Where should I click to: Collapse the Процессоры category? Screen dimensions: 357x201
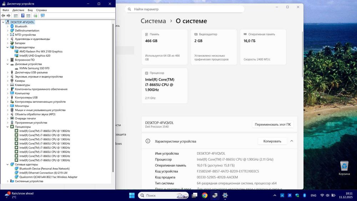7,127
